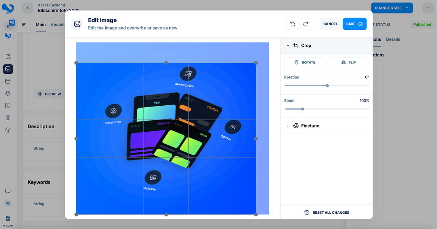Click the Zoom slider handle
The height and width of the screenshot is (229, 437).
click(x=302, y=109)
